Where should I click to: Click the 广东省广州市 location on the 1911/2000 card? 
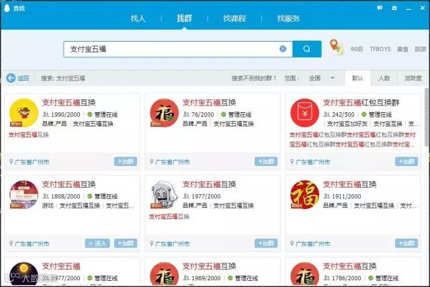pos(312,243)
